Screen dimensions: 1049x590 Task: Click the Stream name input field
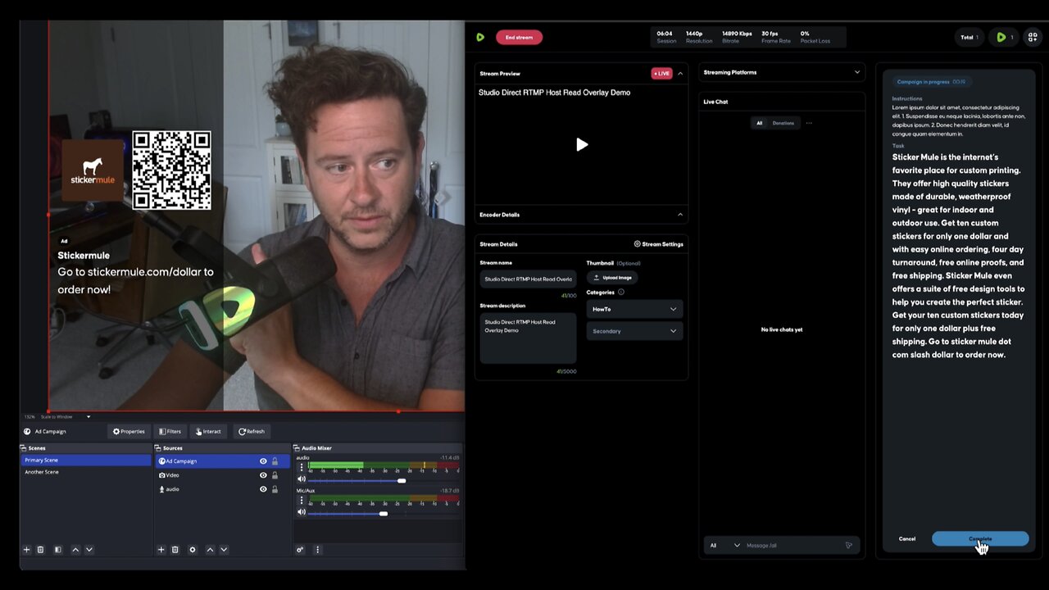(528, 279)
